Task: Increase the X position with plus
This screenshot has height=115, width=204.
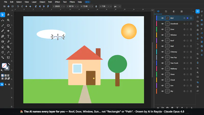Action: coord(64,6)
